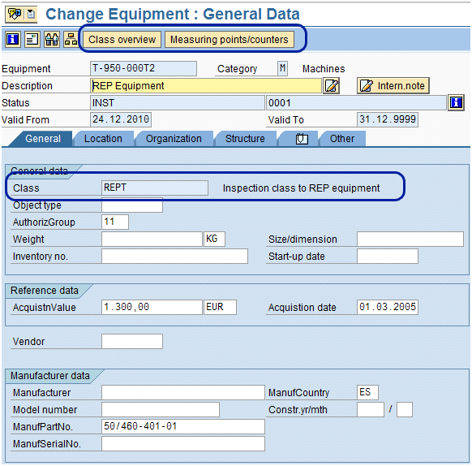Switch to the Organization tab
Screen dimensions: 472x466
click(x=174, y=139)
